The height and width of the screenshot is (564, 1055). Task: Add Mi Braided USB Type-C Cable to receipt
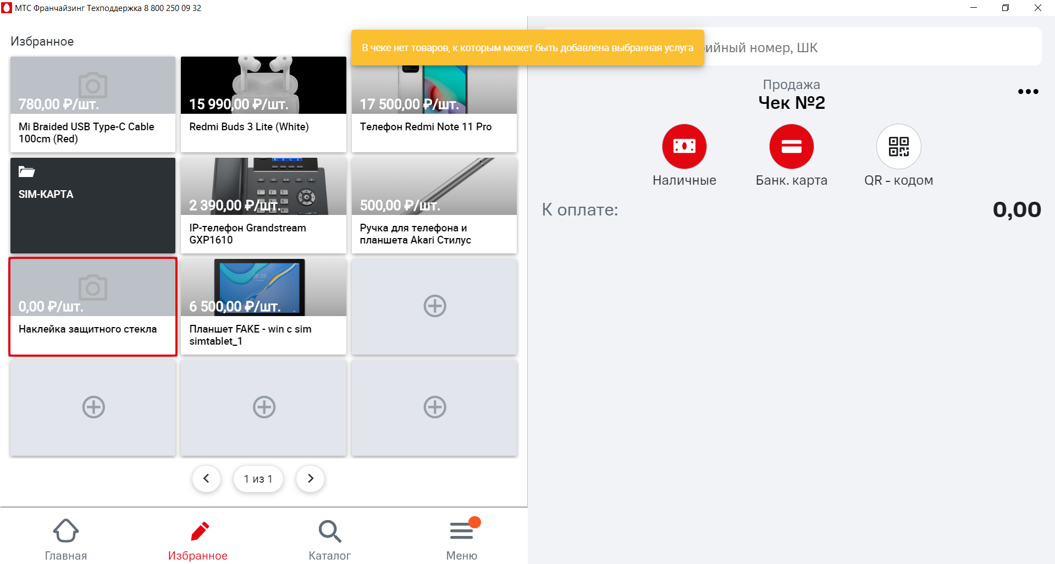click(x=93, y=104)
